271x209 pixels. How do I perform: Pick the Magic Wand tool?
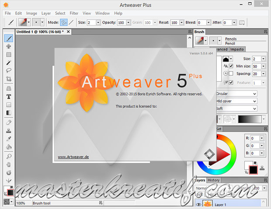coord(9,63)
